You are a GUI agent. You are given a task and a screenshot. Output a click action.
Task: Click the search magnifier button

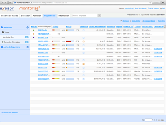pyautogui.click(x=99, y=16)
